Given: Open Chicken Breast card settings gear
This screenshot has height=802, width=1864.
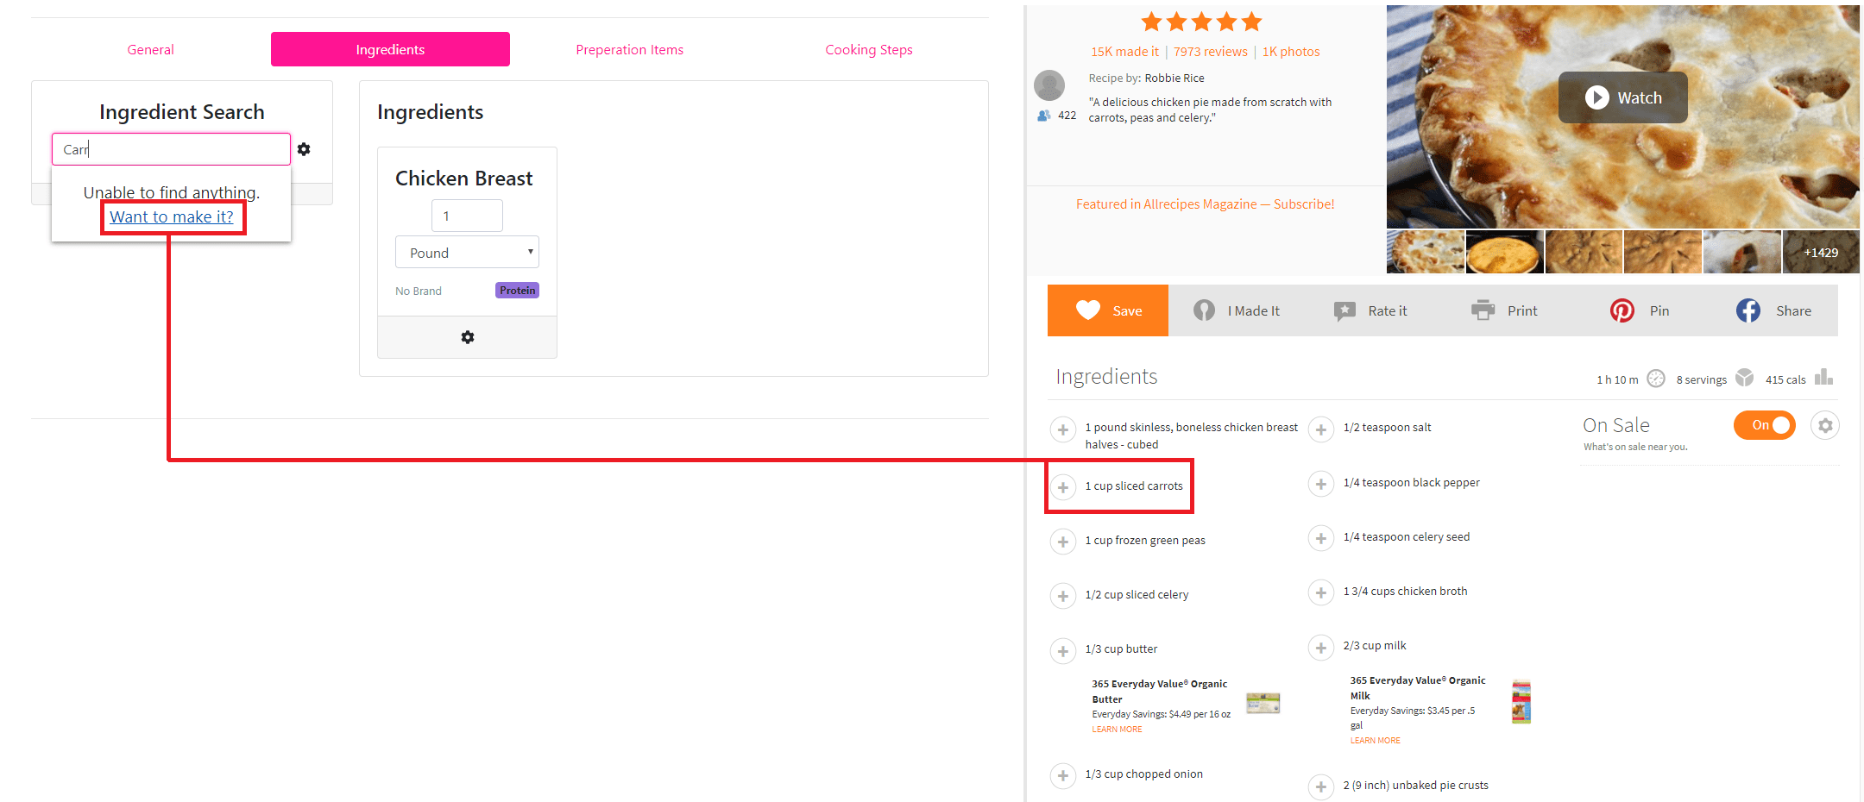Looking at the screenshot, I should [467, 337].
